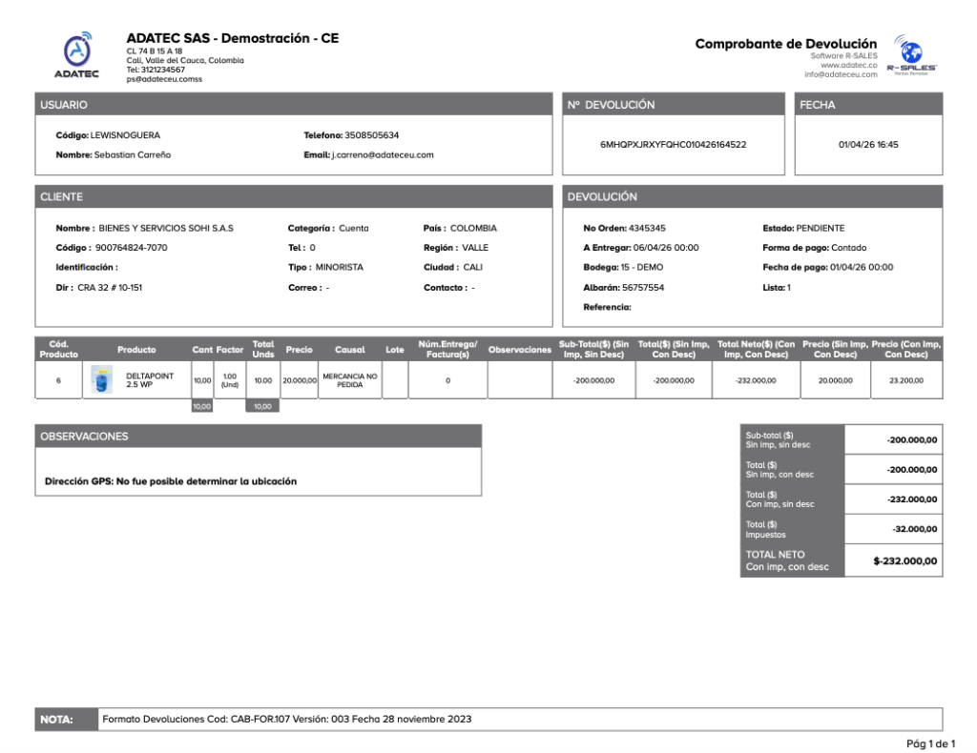Select user phone 3508505634

[x=371, y=135]
